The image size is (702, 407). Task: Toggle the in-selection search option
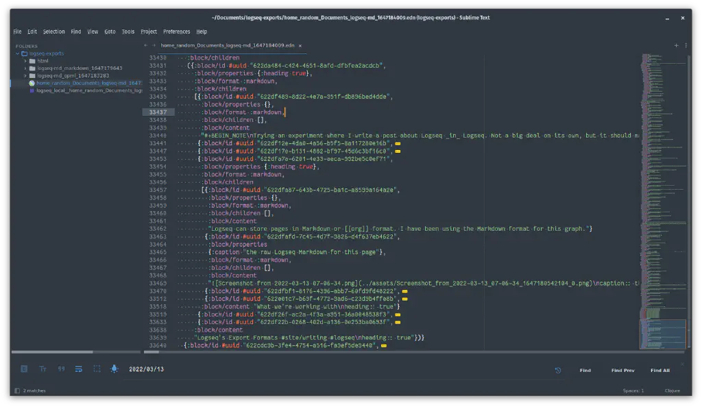tap(96, 369)
